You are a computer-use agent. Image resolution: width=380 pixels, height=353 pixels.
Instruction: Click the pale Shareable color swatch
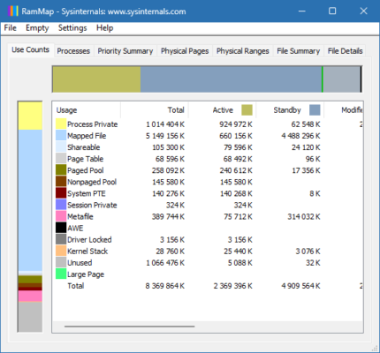pos(61,147)
